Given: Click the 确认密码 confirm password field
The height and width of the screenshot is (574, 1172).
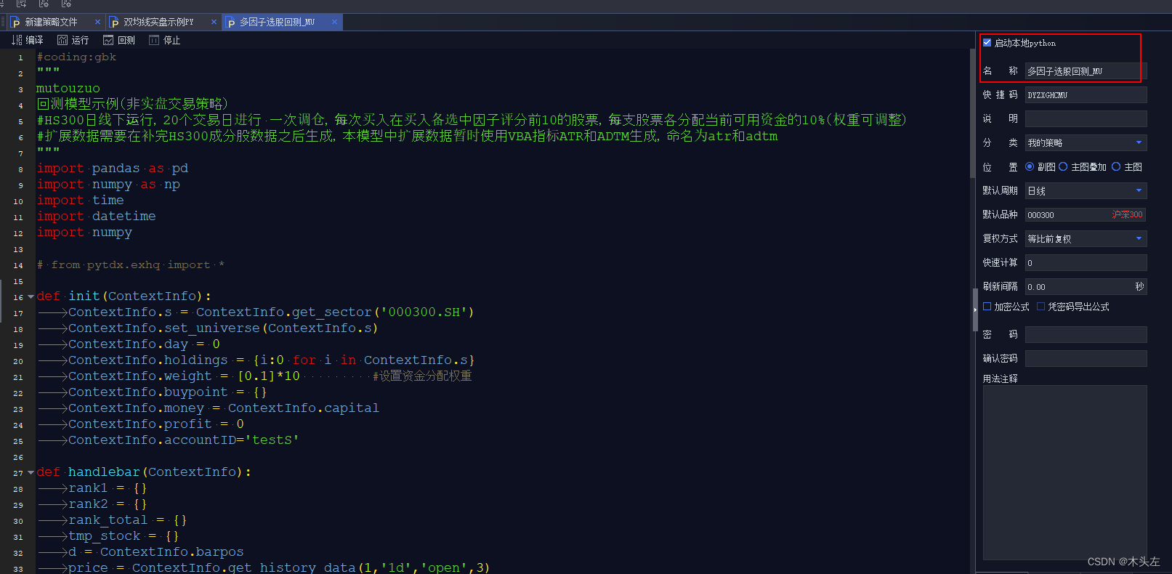Looking at the screenshot, I should (x=1086, y=358).
